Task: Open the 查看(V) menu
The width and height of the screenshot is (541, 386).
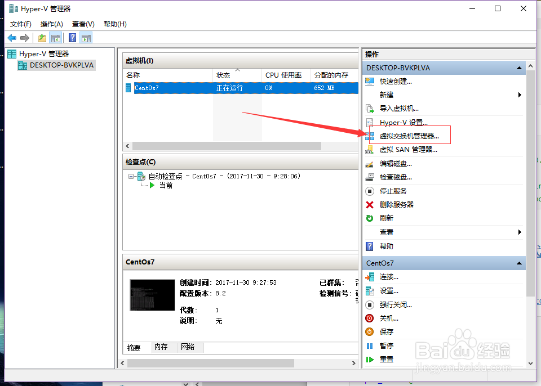Action: point(83,24)
